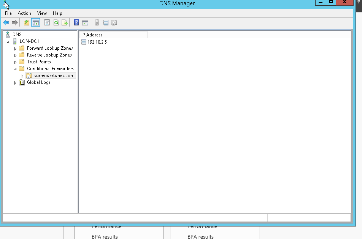
Task: Click the Export List toolbar icon
Action: click(x=65, y=22)
